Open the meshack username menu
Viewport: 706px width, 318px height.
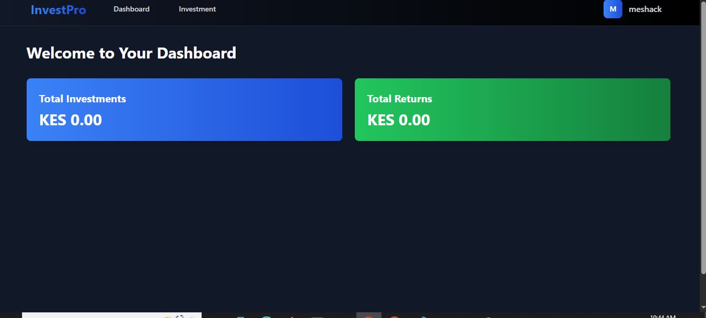click(x=645, y=9)
